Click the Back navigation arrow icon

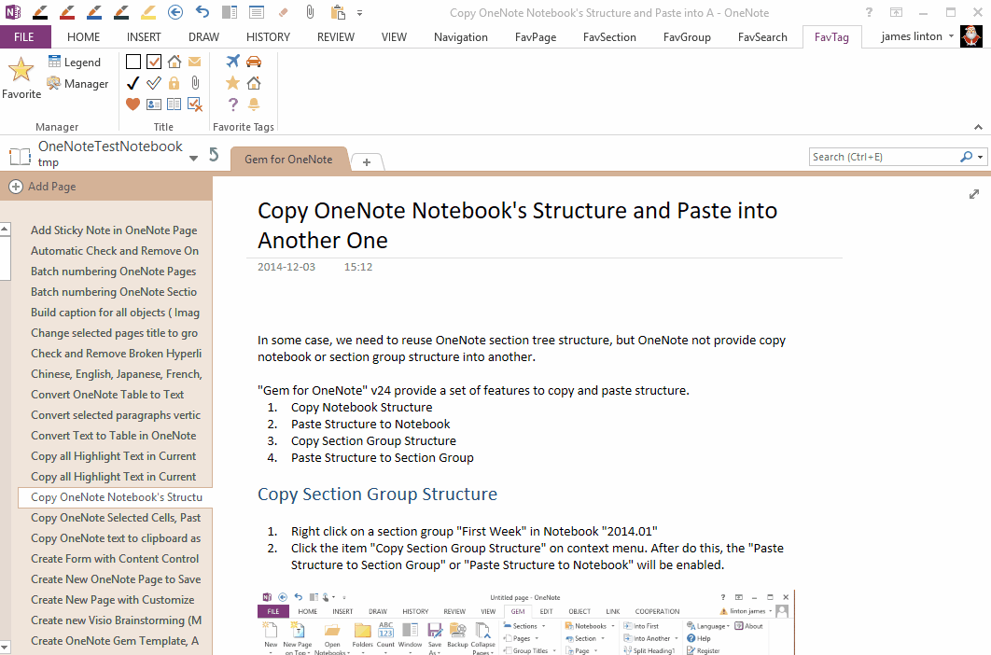pos(175,12)
